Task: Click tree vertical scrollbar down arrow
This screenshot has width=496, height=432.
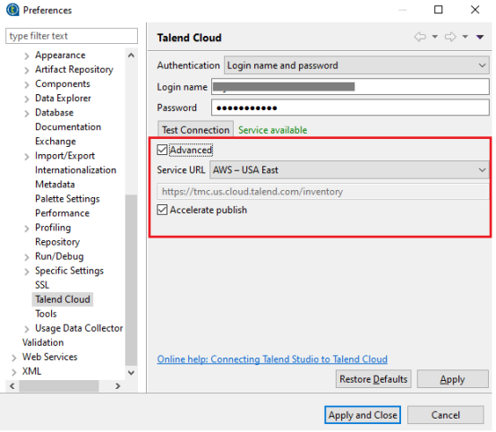Action: coord(131,373)
